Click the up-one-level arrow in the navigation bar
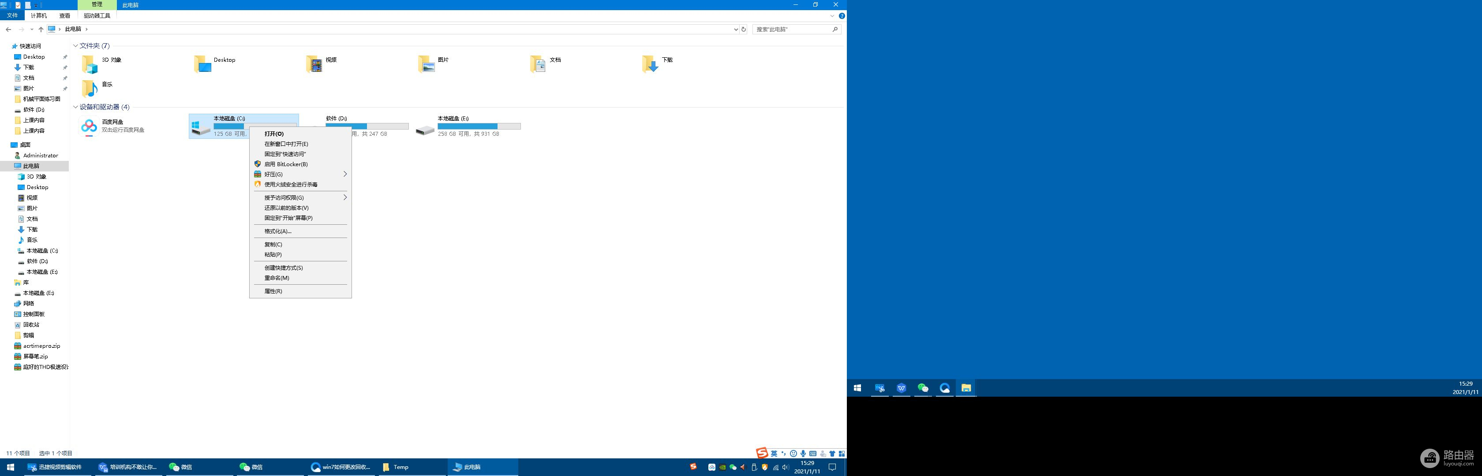Screen dimensions: 1482x476 pos(41,30)
